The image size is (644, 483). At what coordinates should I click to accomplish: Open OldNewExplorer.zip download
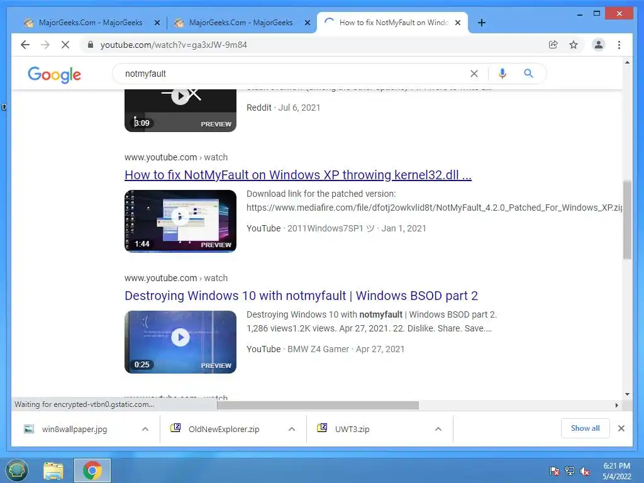coord(224,429)
